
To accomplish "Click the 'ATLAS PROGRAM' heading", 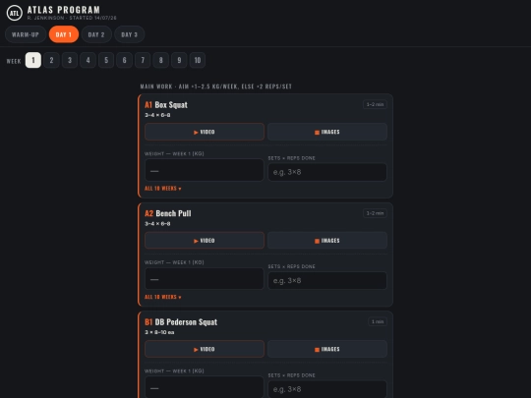I will (x=64, y=10).
